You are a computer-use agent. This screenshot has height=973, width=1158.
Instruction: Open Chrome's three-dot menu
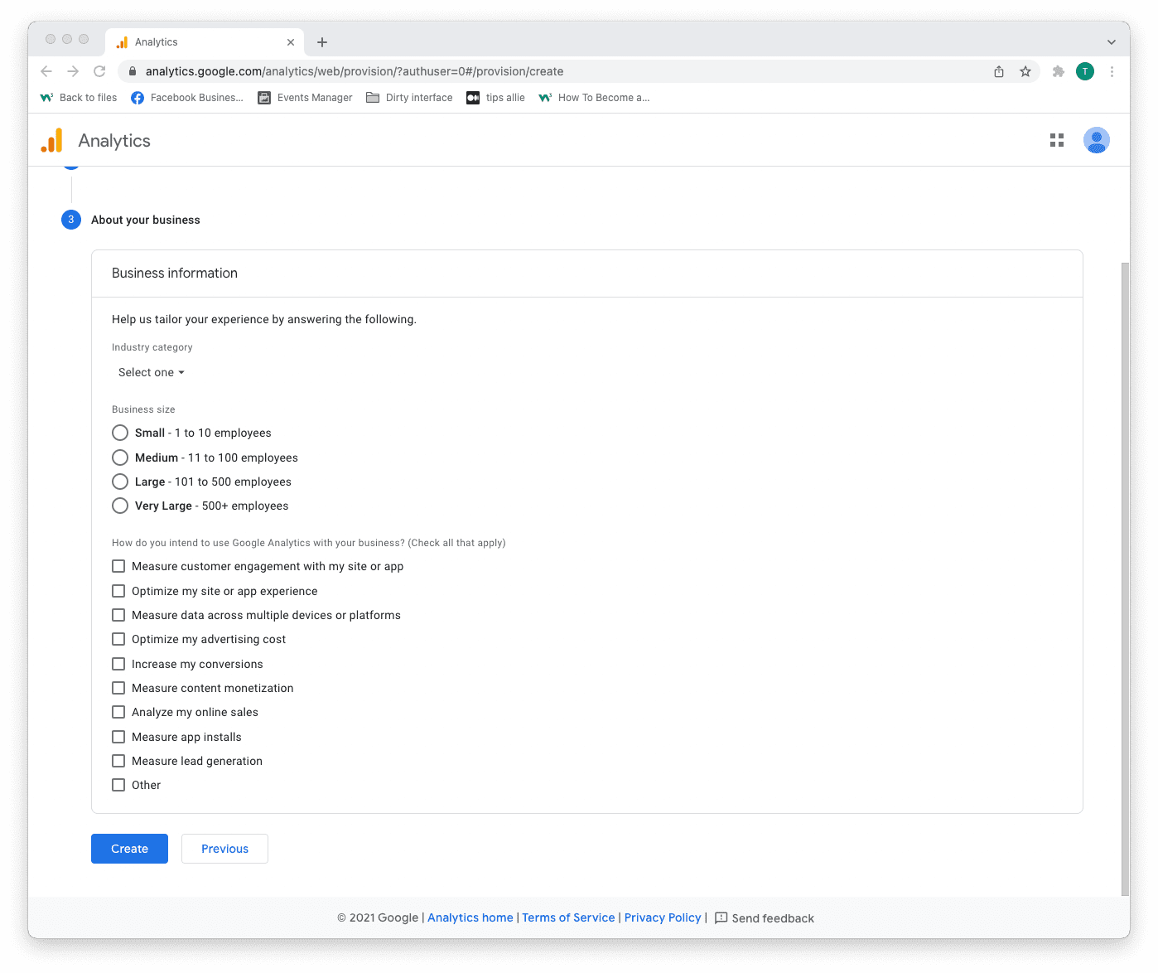(x=1112, y=71)
